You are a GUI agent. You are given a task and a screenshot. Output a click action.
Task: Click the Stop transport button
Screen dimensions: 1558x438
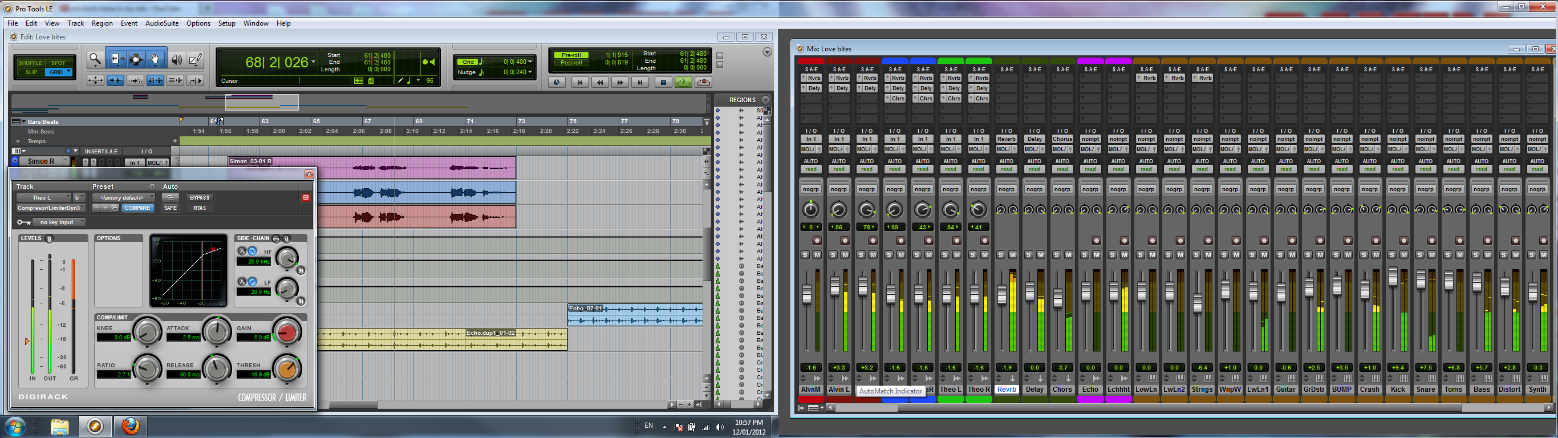pos(663,82)
